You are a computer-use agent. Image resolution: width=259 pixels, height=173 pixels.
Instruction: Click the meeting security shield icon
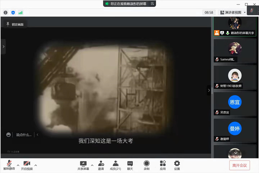[x=13, y=12]
